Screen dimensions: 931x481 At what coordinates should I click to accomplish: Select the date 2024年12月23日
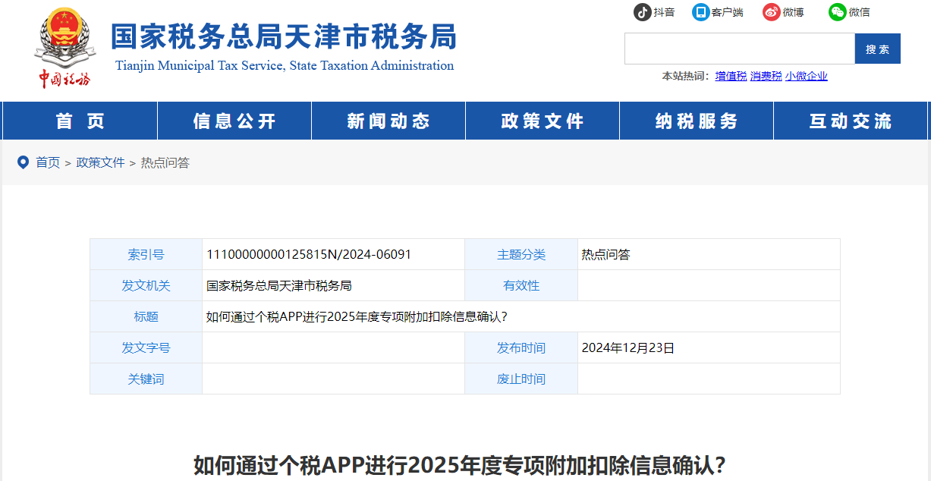(628, 348)
